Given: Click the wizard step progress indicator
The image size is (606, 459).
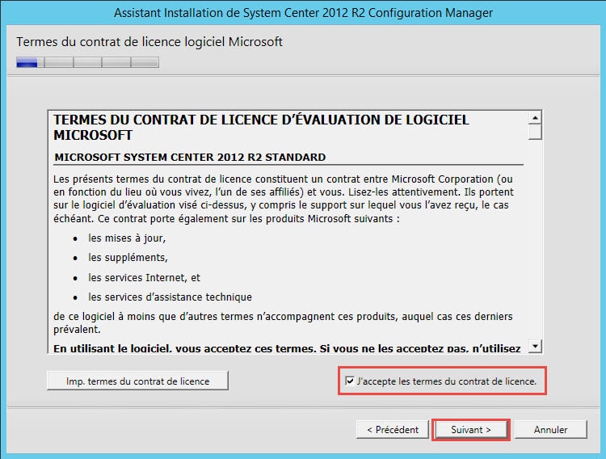Looking at the screenshot, I should pos(87,62).
